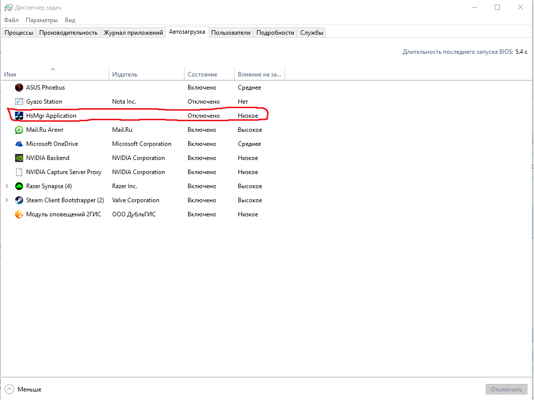The height and width of the screenshot is (400, 534).
Task: Click the Task Manager title bar icon
Action: [x=8, y=7]
